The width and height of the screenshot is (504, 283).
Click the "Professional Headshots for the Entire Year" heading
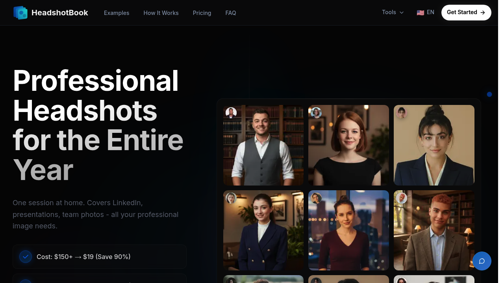click(x=98, y=125)
